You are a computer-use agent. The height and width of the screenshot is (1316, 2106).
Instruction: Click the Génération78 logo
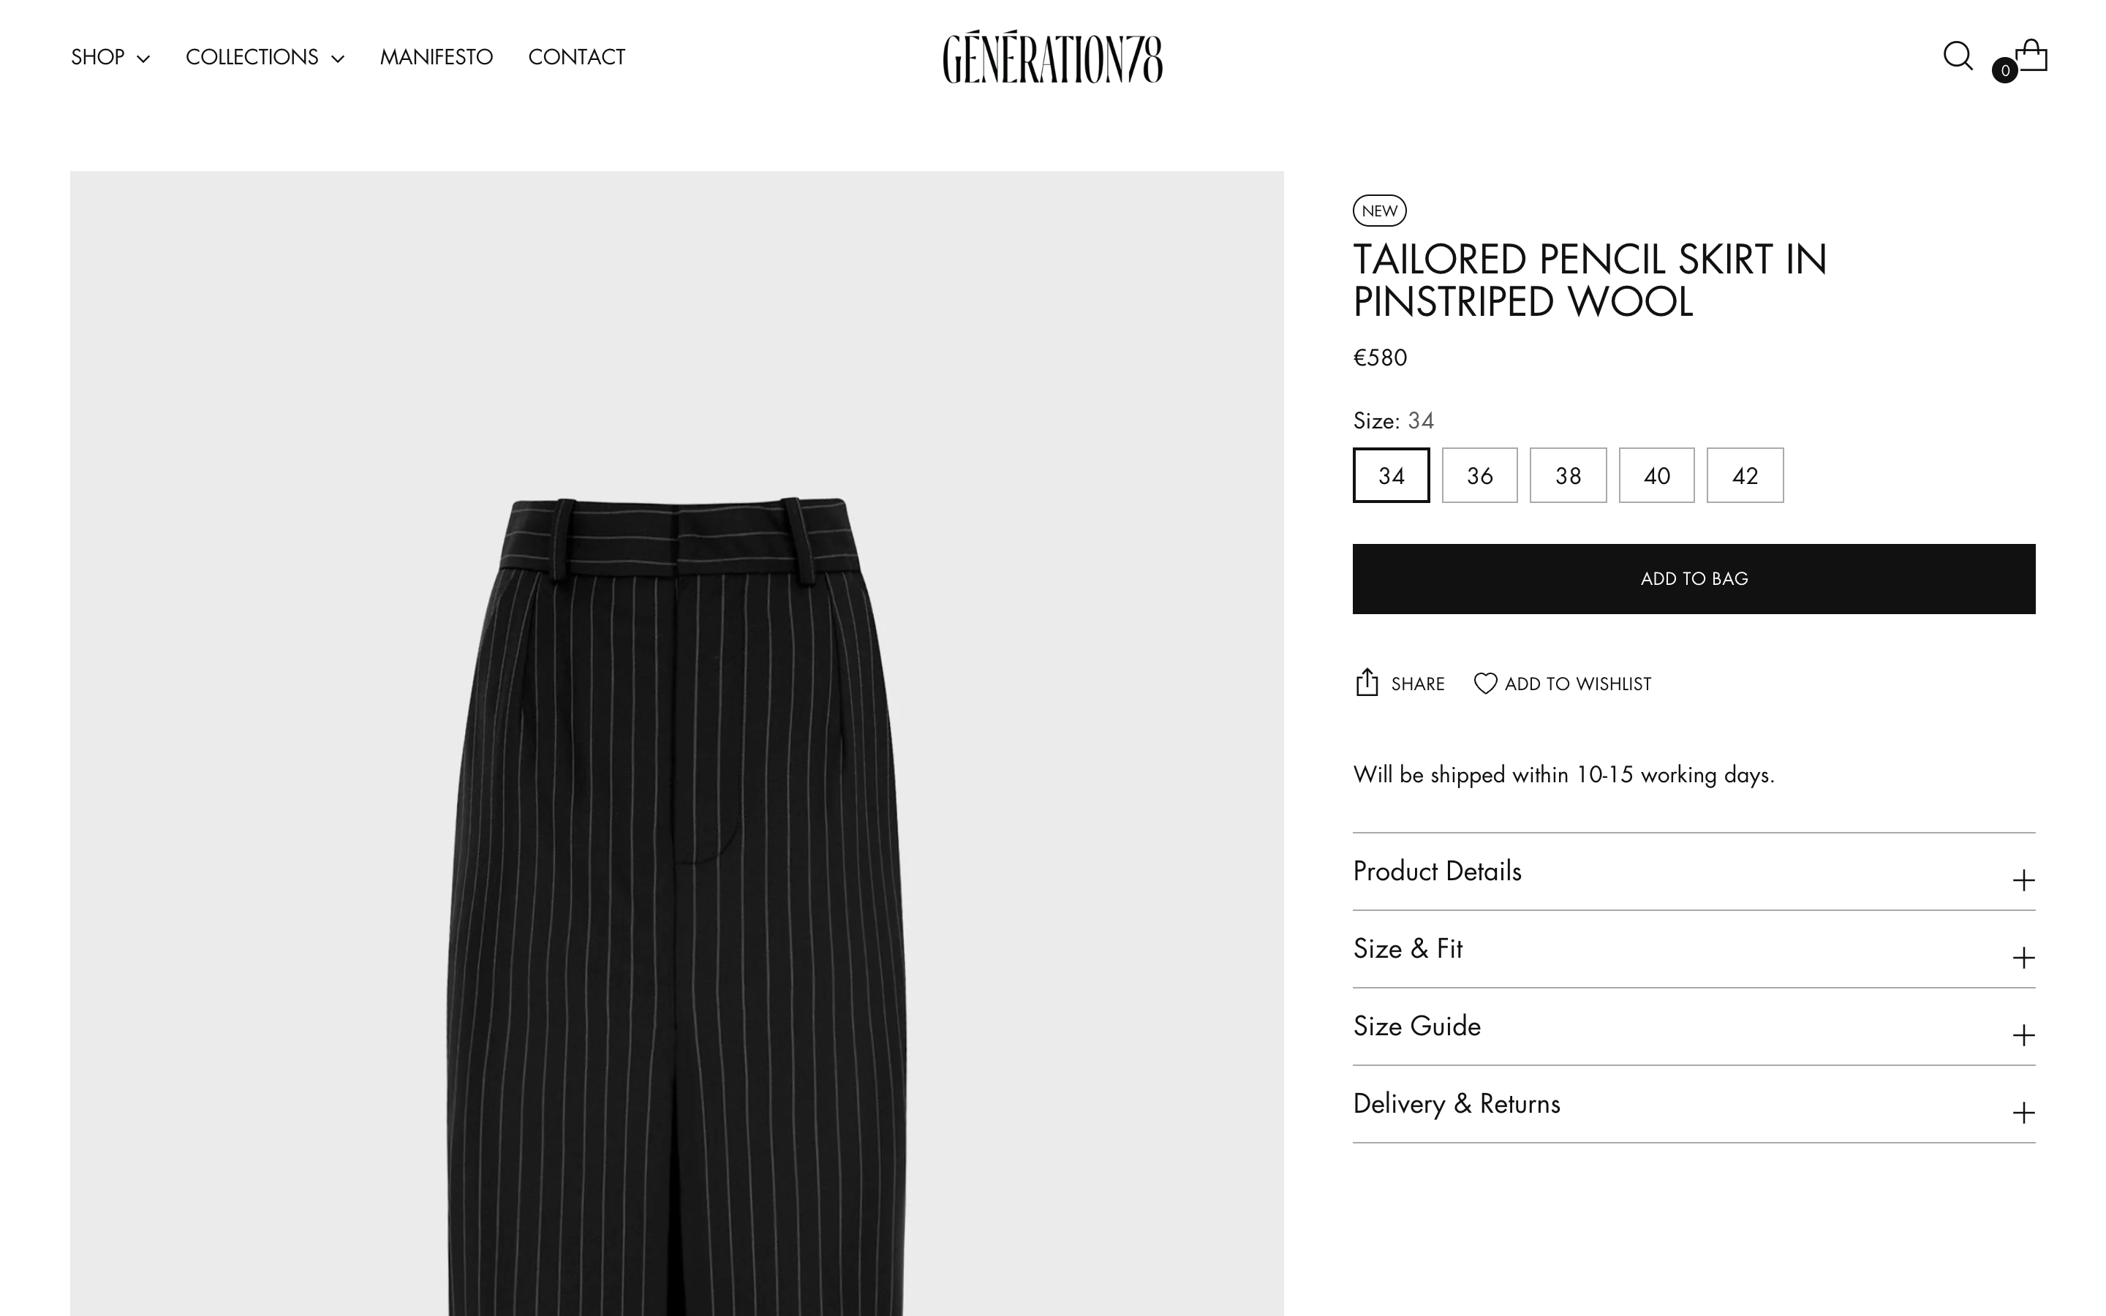click(1052, 56)
